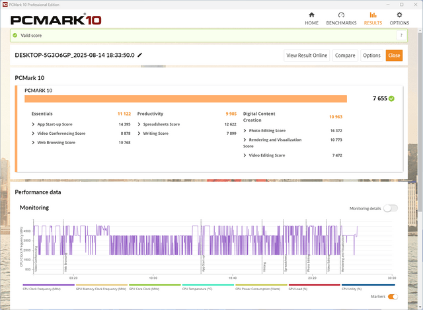423x310 pixels.
Task: Click green checkmark beside 7 655 score
Action: coord(391,98)
